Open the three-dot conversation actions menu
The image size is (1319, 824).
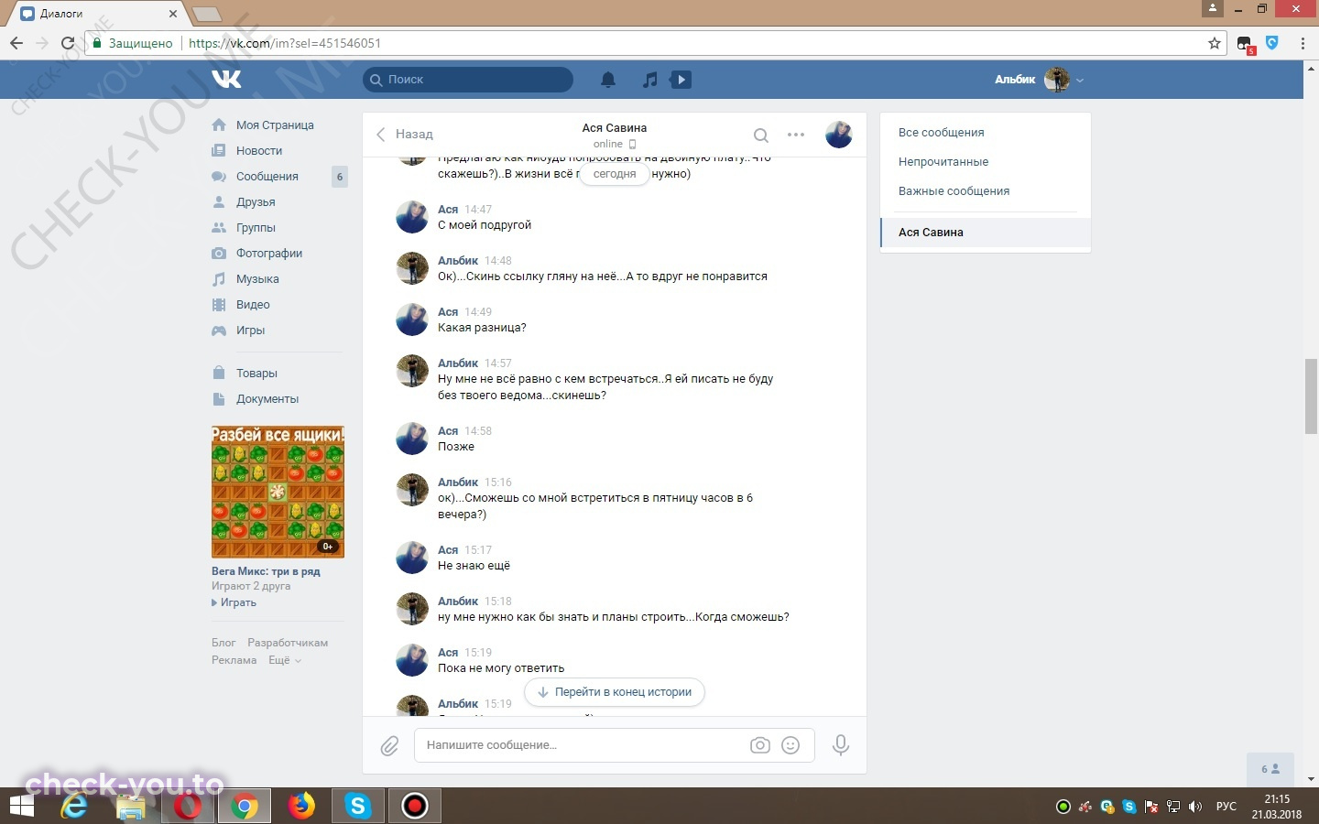796,135
